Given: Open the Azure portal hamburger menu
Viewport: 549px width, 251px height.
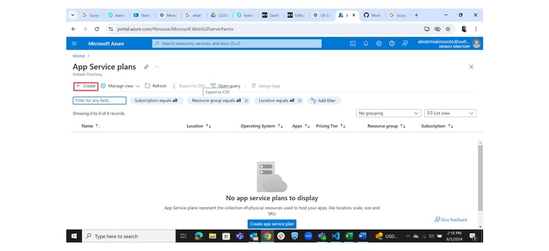Looking at the screenshot, I should (x=74, y=43).
